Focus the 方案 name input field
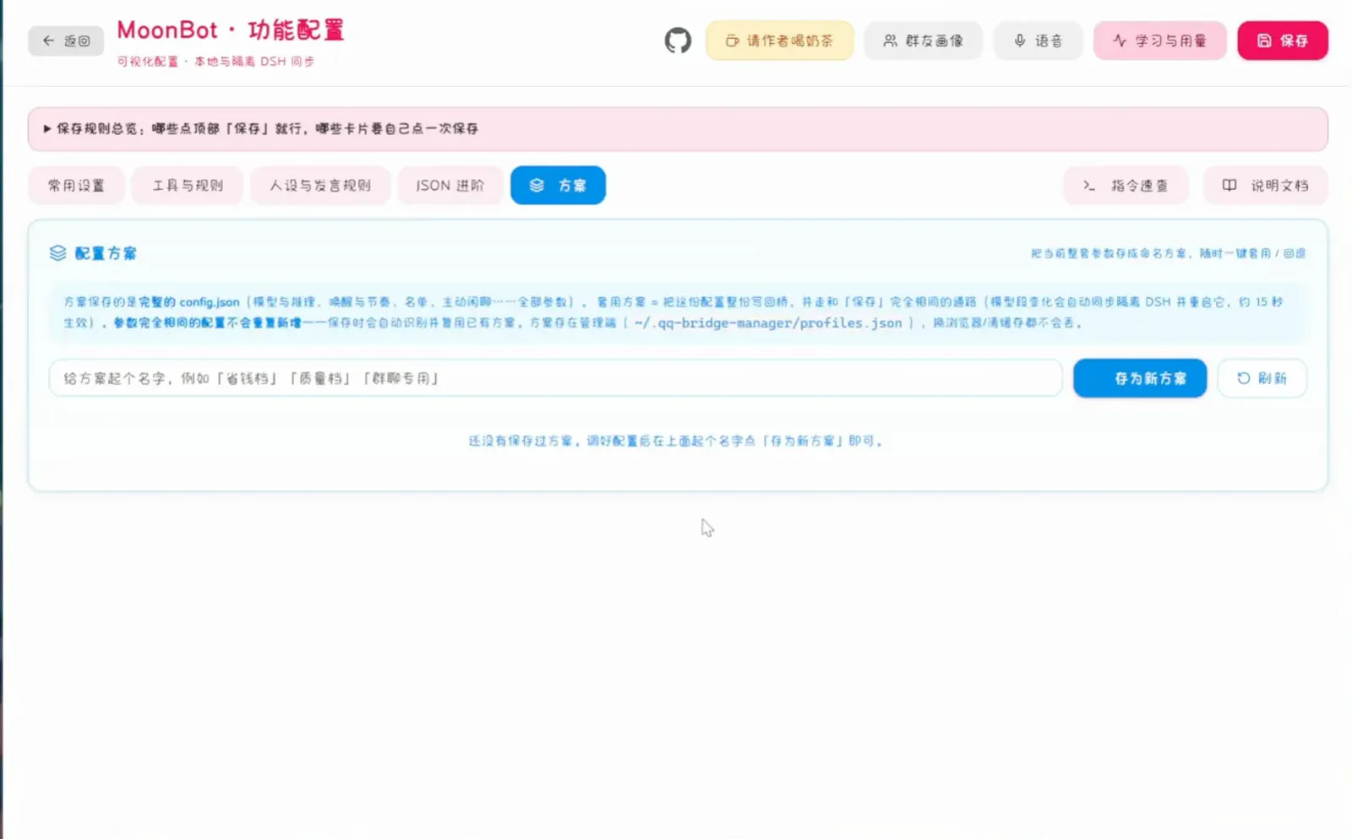This screenshot has width=1352, height=839. (x=555, y=378)
